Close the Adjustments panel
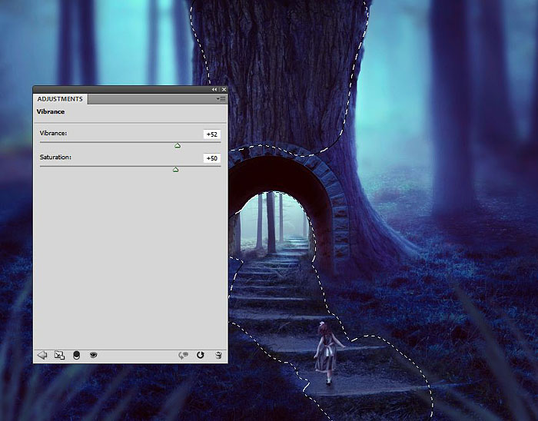The height and width of the screenshot is (421, 538). point(223,89)
